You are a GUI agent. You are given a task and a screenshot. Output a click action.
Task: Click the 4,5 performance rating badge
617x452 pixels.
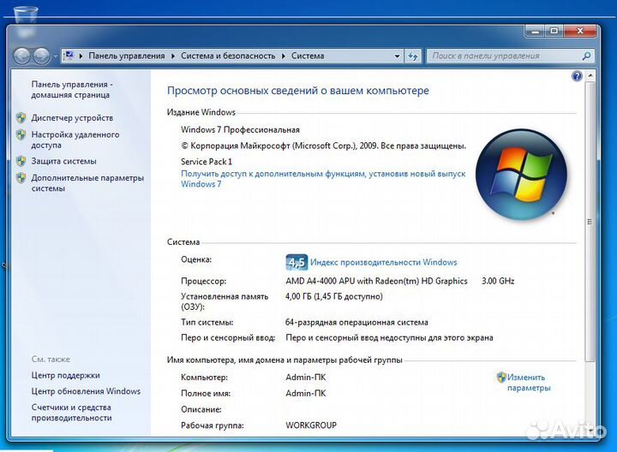click(297, 262)
